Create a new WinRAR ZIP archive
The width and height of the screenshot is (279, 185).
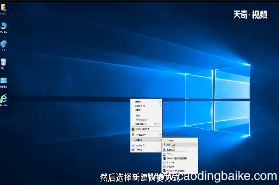pyautogui.click(x=179, y=171)
